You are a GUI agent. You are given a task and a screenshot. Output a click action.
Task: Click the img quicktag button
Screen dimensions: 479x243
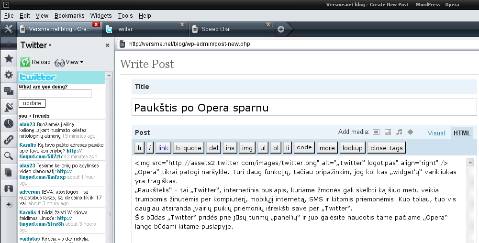pyautogui.click(x=247, y=148)
